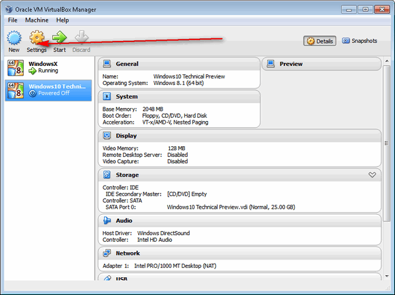Click the Preview section monitor icon

271,64
